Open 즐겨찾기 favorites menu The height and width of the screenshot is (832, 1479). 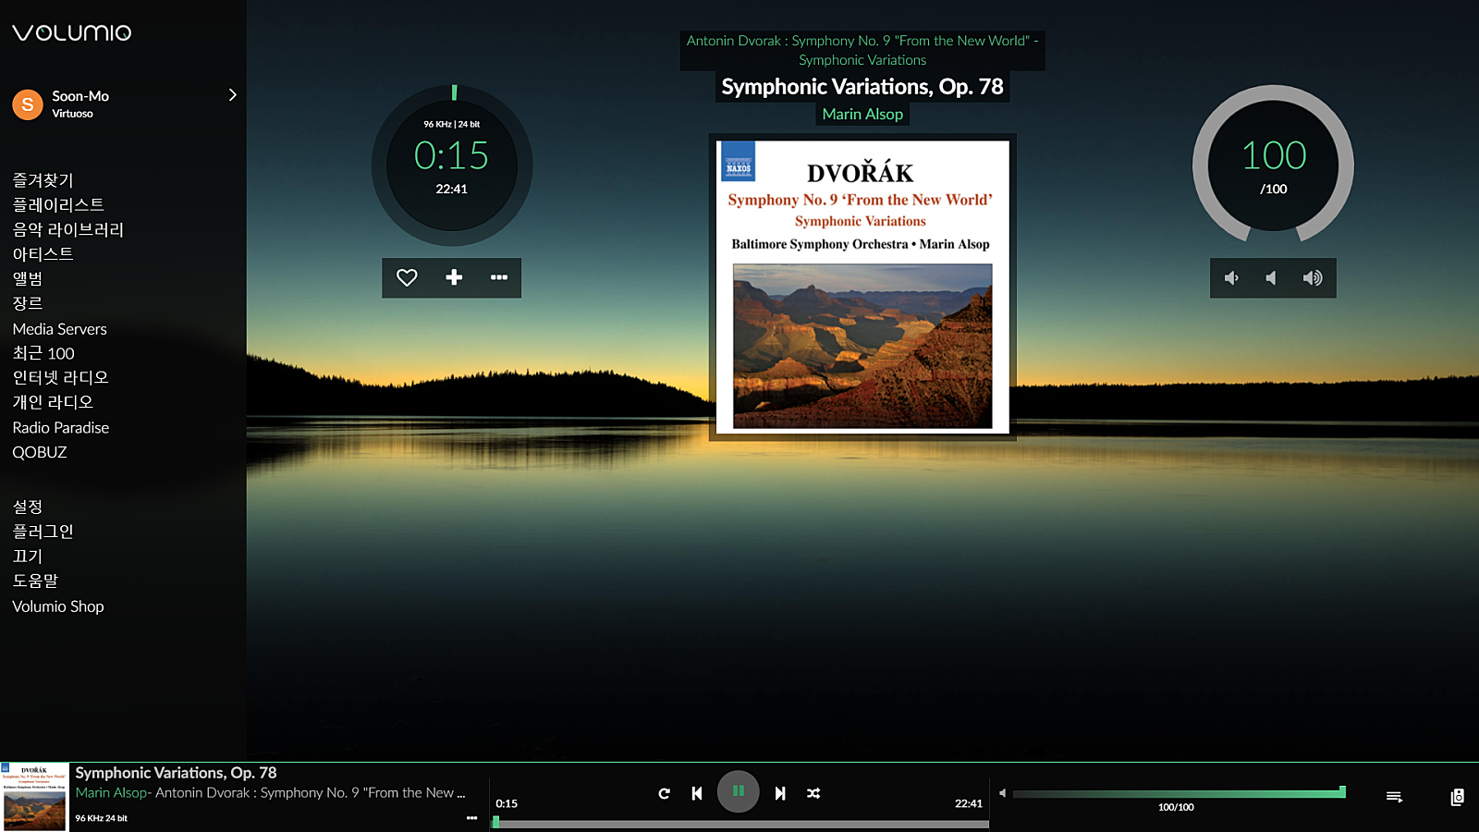pos(43,180)
